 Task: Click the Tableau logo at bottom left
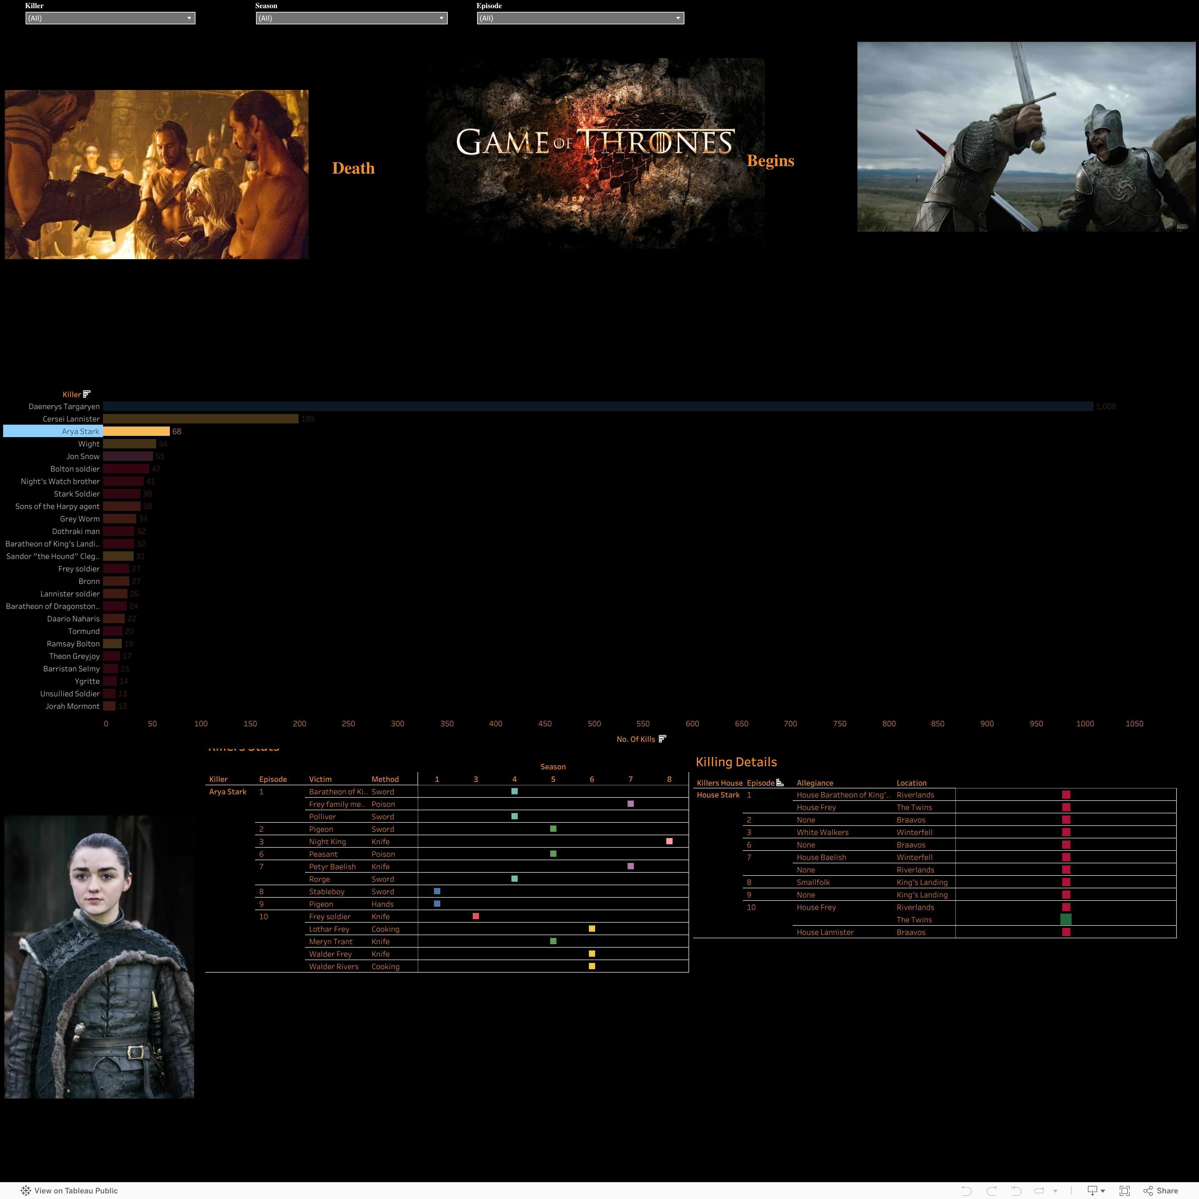pyautogui.click(x=25, y=1190)
